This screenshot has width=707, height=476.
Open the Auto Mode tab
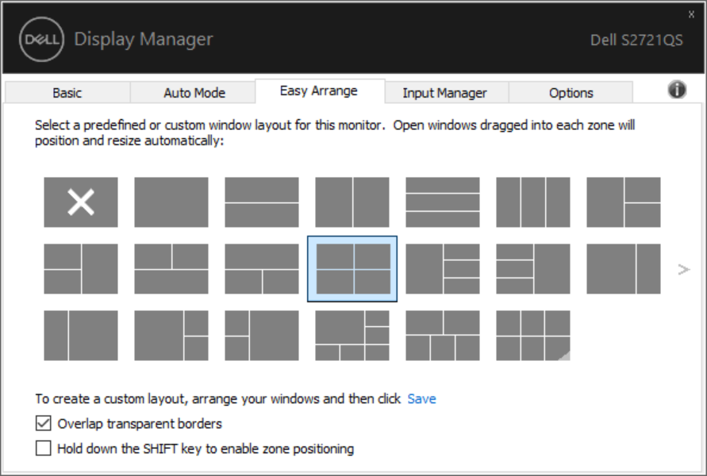(x=194, y=93)
